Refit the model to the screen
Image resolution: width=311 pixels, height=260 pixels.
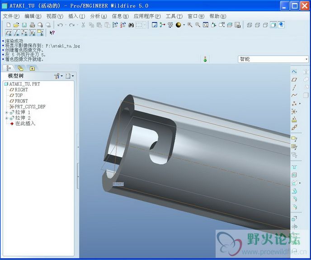(x=206, y=25)
